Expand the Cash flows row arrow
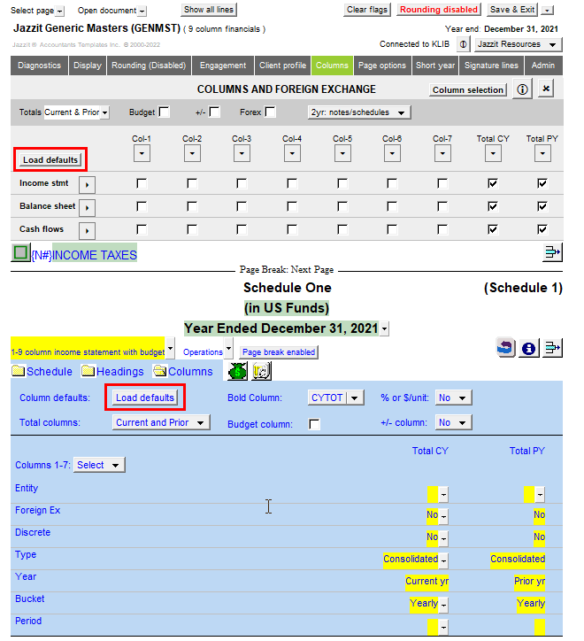This screenshot has width=584, height=641. (87, 230)
